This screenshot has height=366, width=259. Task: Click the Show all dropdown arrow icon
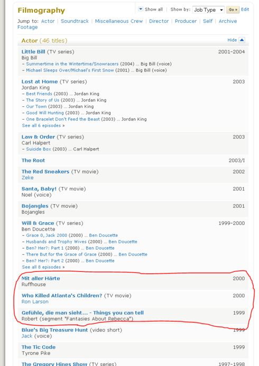click(141, 9)
